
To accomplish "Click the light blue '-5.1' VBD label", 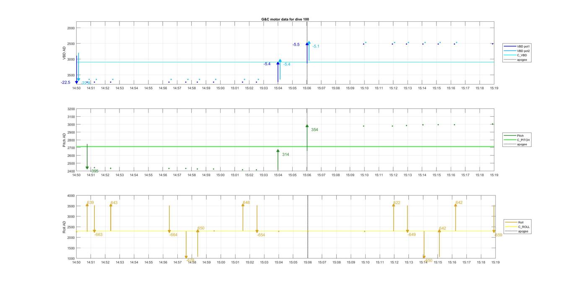I will point(316,46).
